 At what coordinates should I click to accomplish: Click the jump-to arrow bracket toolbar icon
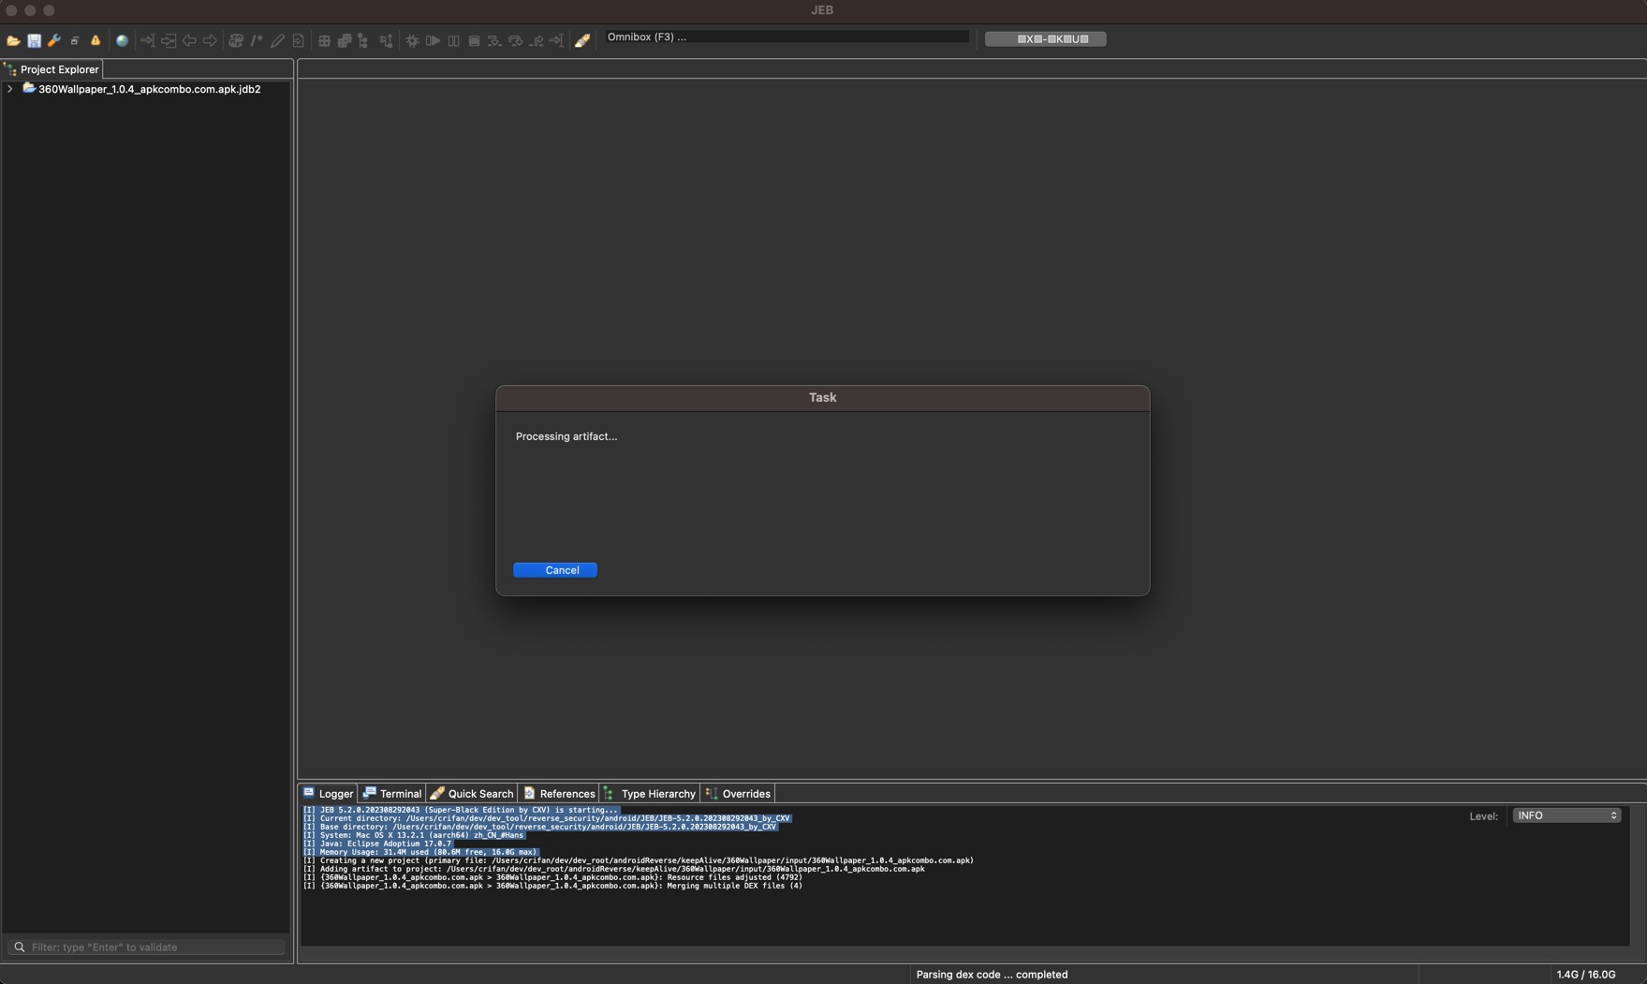pyautogui.click(x=147, y=40)
